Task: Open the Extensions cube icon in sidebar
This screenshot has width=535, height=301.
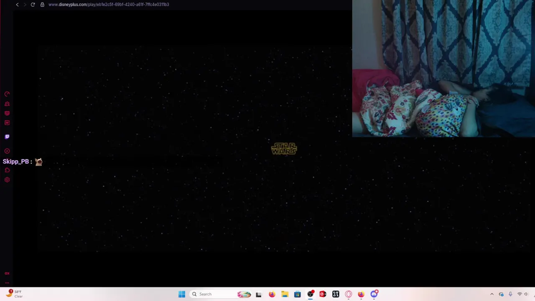Action: point(7,170)
